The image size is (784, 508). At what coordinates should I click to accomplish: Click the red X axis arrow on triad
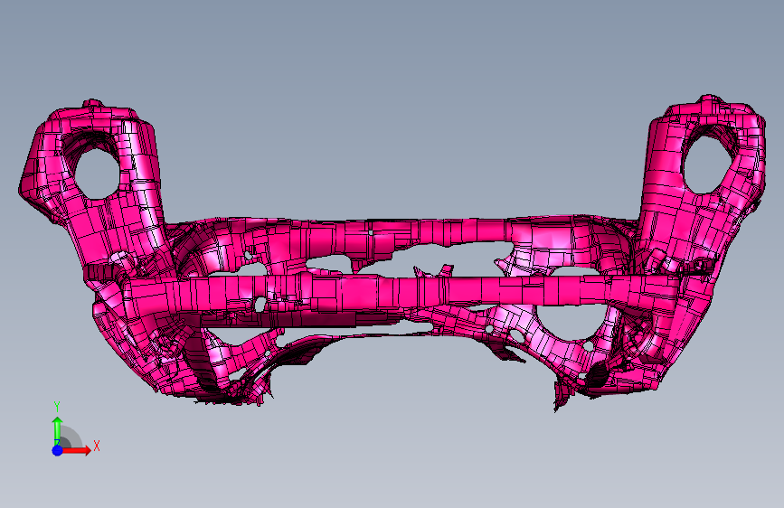coord(77,450)
